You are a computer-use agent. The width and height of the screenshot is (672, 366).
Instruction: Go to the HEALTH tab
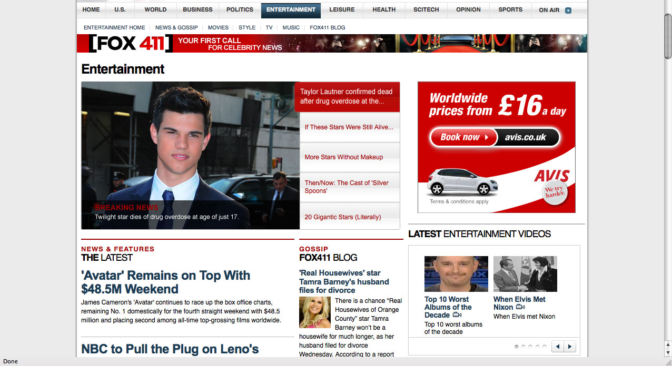[x=384, y=9]
